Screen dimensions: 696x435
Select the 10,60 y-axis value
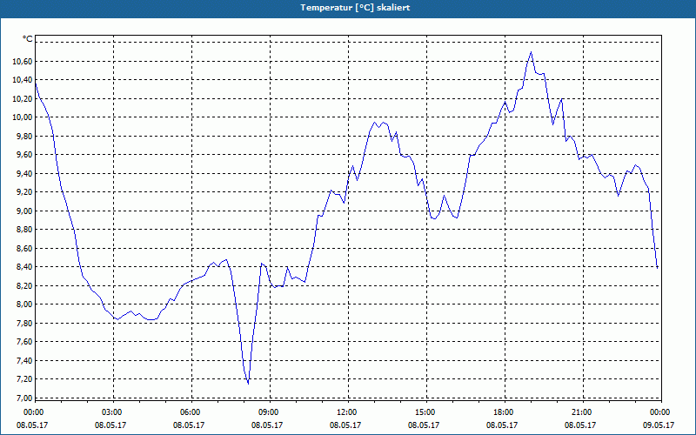[x=23, y=61]
